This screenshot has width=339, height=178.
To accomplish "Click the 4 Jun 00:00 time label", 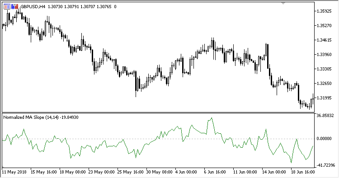I will (186, 172).
